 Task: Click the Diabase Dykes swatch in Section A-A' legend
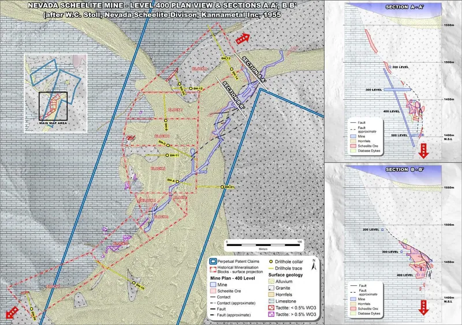(353, 150)
